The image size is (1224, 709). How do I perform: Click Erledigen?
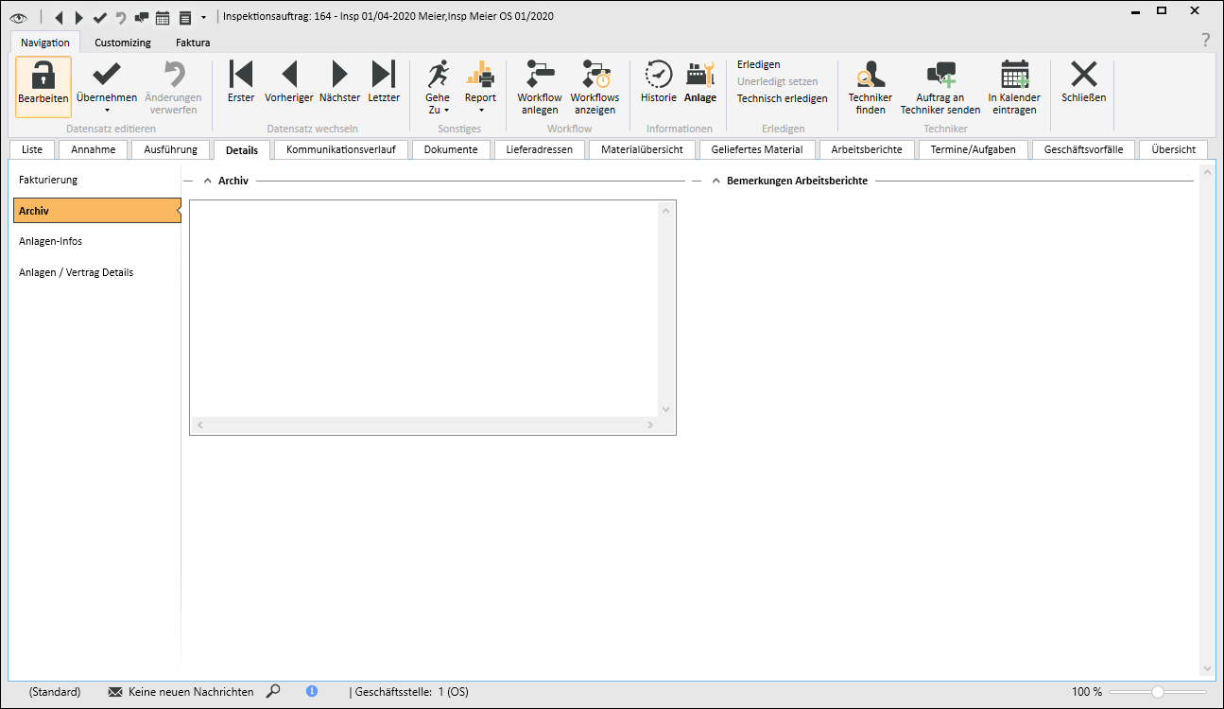pos(759,64)
